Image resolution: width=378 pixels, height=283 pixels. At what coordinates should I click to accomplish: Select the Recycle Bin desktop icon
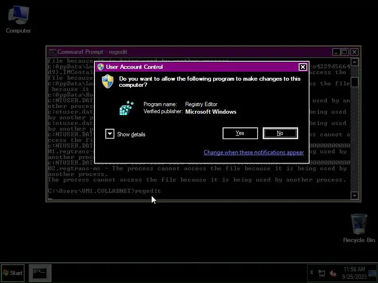coord(359,228)
